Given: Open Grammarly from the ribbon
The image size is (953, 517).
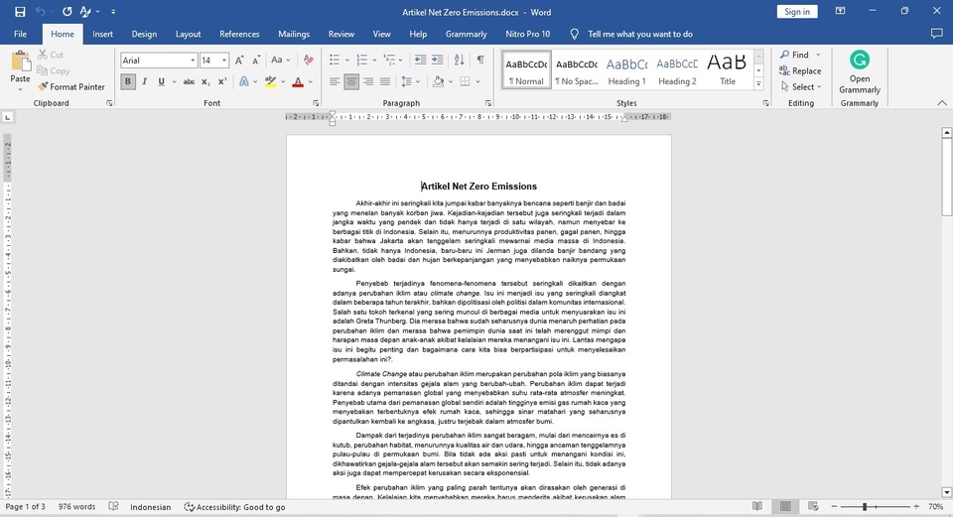Looking at the screenshot, I should tap(860, 72).
